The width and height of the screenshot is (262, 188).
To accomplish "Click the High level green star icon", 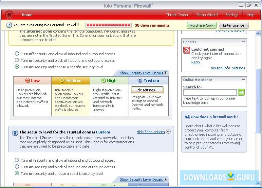I will pyautogui.click(x=103, y=80).
